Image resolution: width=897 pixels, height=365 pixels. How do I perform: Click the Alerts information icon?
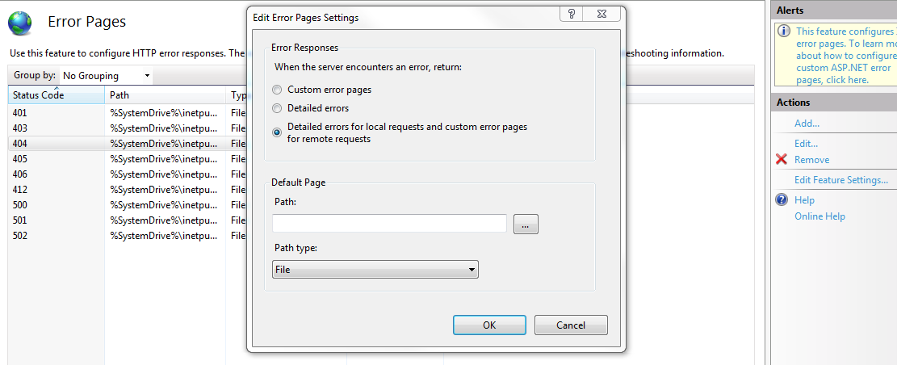(783, 31)
